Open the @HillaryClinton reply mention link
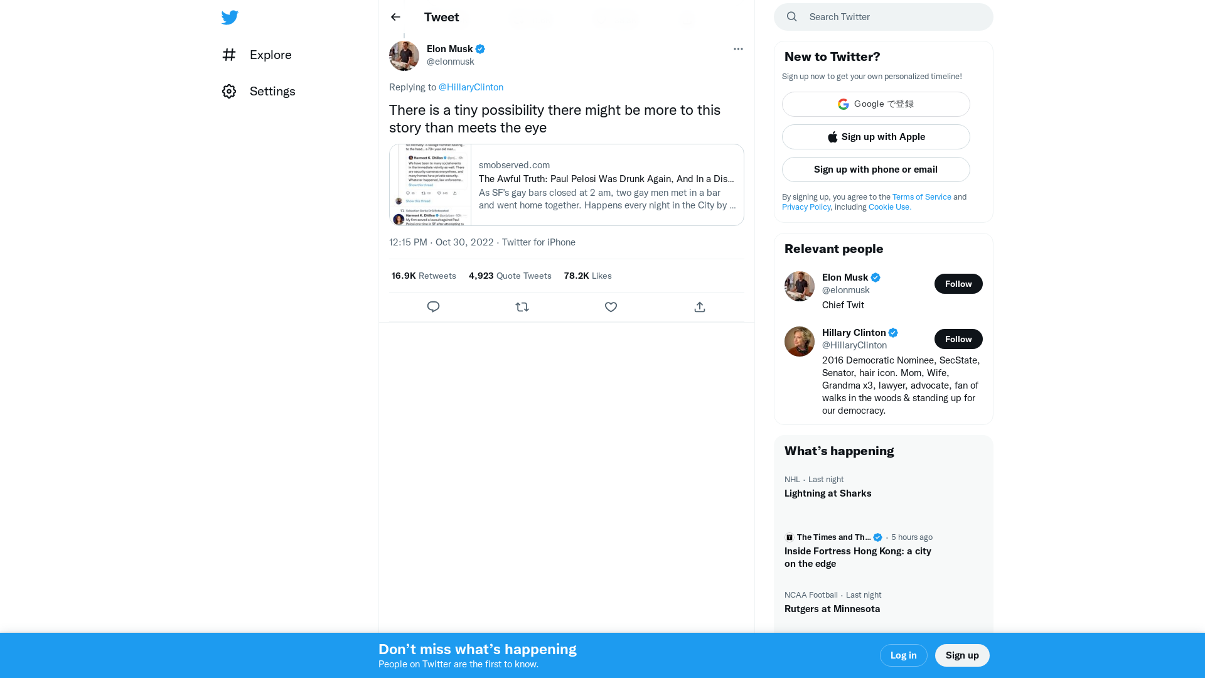 [x=471, y=87]
